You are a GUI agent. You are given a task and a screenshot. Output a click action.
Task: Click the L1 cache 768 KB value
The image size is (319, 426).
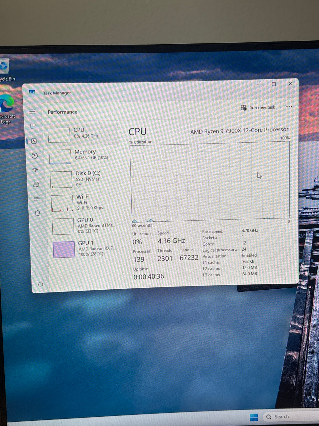tap(248, 261)
